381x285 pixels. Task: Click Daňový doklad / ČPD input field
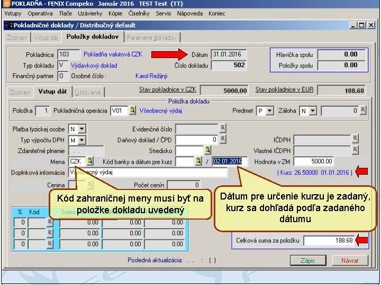(x=197, y=139)
